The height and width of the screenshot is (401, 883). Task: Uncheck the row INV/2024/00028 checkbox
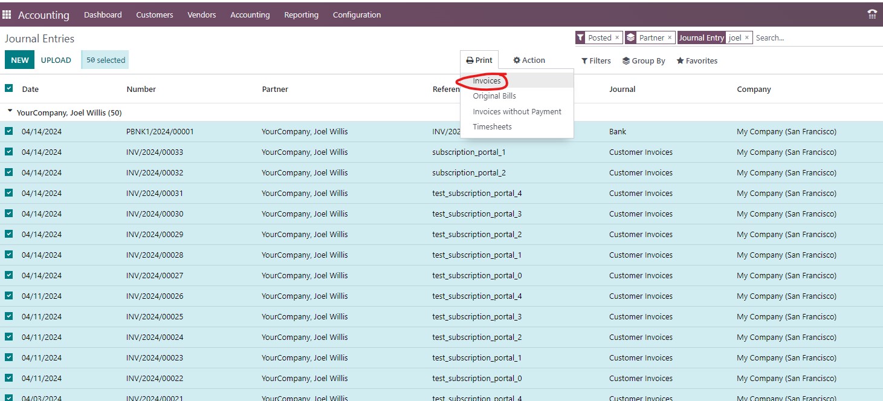pyautogui.click(x=8, y=255)
